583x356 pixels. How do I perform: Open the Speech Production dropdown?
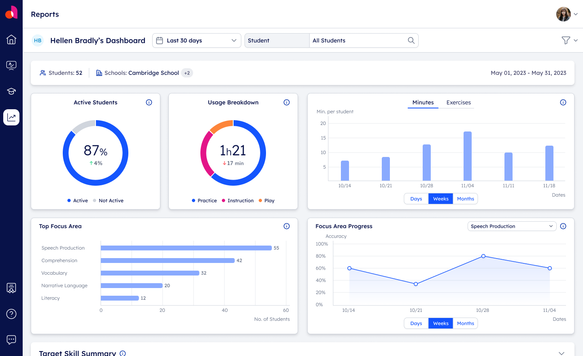point(512,226)
